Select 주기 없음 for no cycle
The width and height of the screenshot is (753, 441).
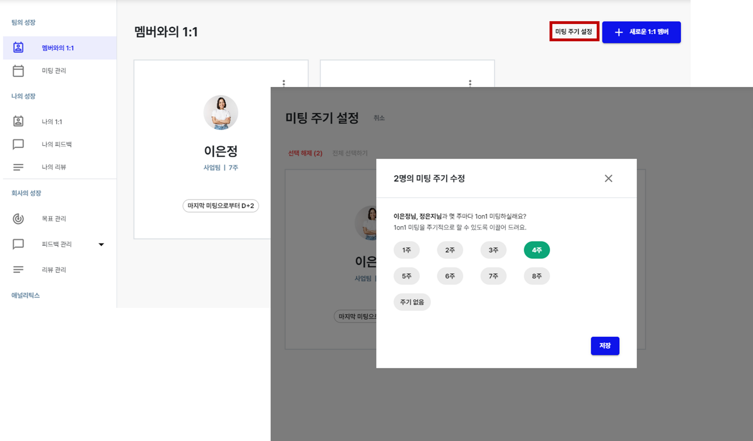point(412,302)
